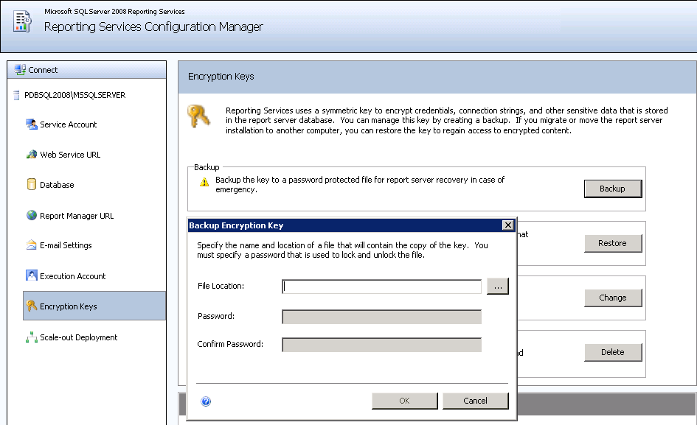Click the 'File Location:' label
This screenshot has height=425, width=697.
(x=221, y=286)
